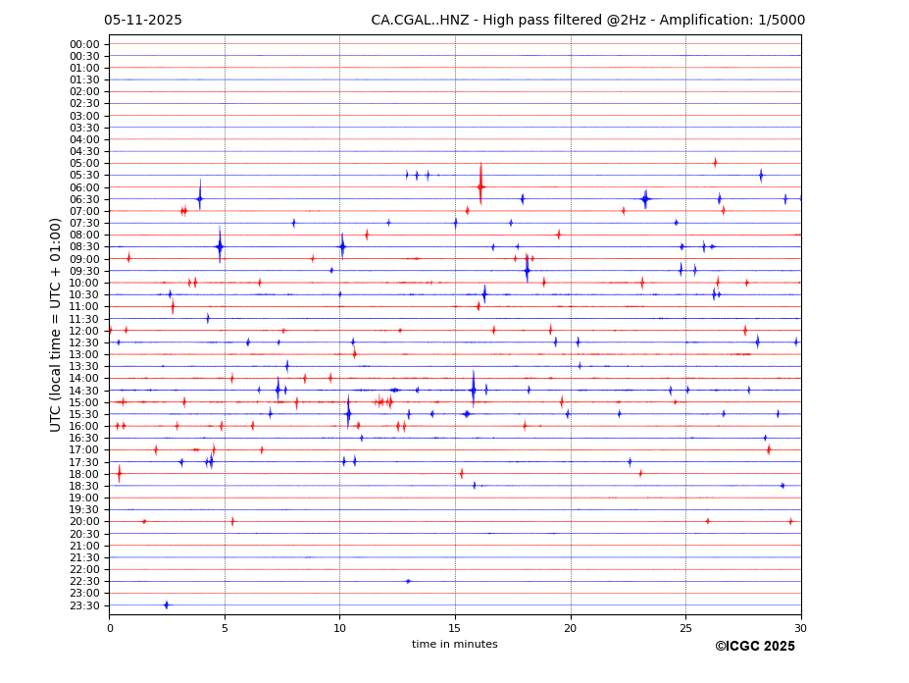This screenshot has height=683, width=909.
Task: Select the 06:00 hour label on y-axis
Action: coord(83,187)
